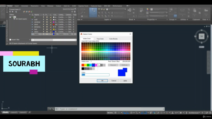Click the Delete Layer icon in layer manager
The width and height of the screenshot is (212, 119).
point(29,12)
